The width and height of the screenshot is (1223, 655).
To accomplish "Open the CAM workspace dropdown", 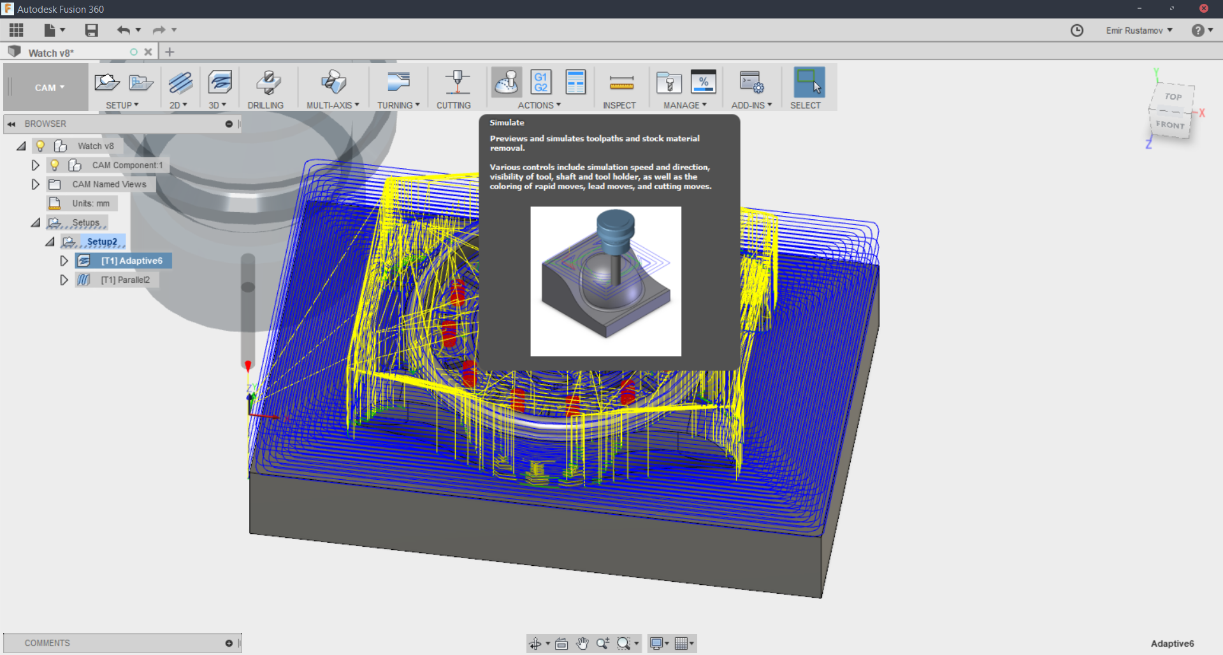I will (49, 88).
